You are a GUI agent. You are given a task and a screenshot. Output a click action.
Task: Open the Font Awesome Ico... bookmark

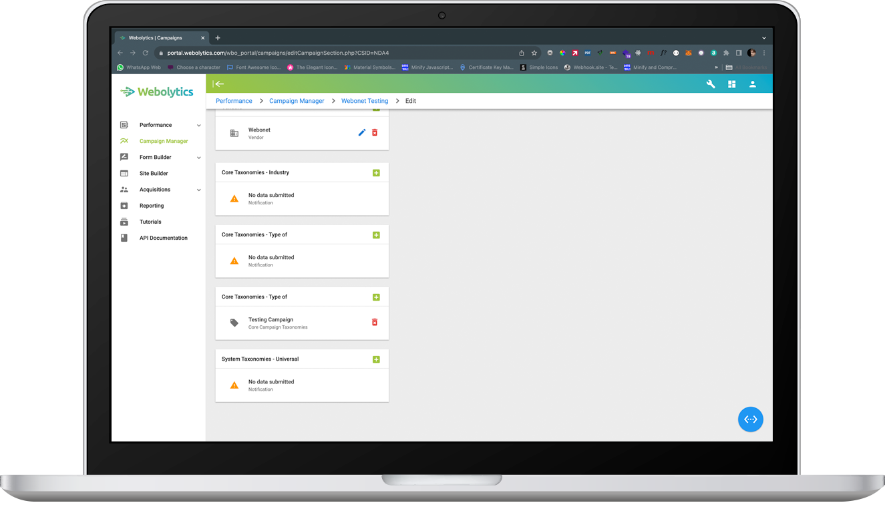(254, 67)
